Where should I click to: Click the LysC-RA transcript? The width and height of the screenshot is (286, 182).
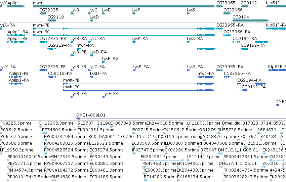click(90, 42)
